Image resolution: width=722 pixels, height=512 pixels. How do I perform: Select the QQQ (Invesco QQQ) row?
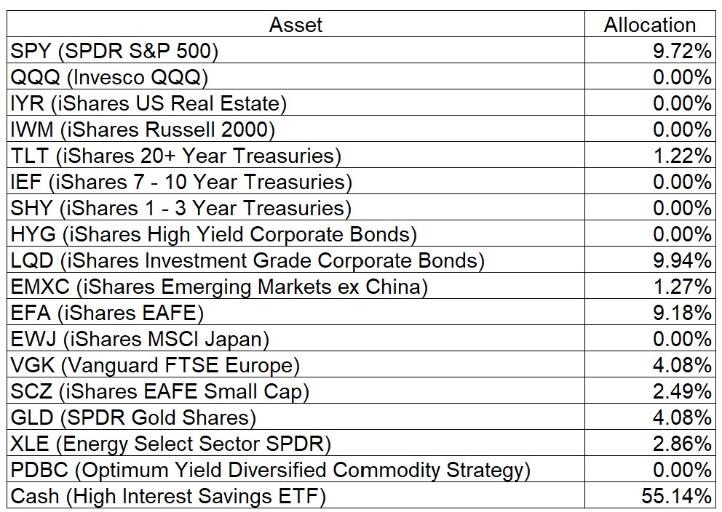(109, 77)
